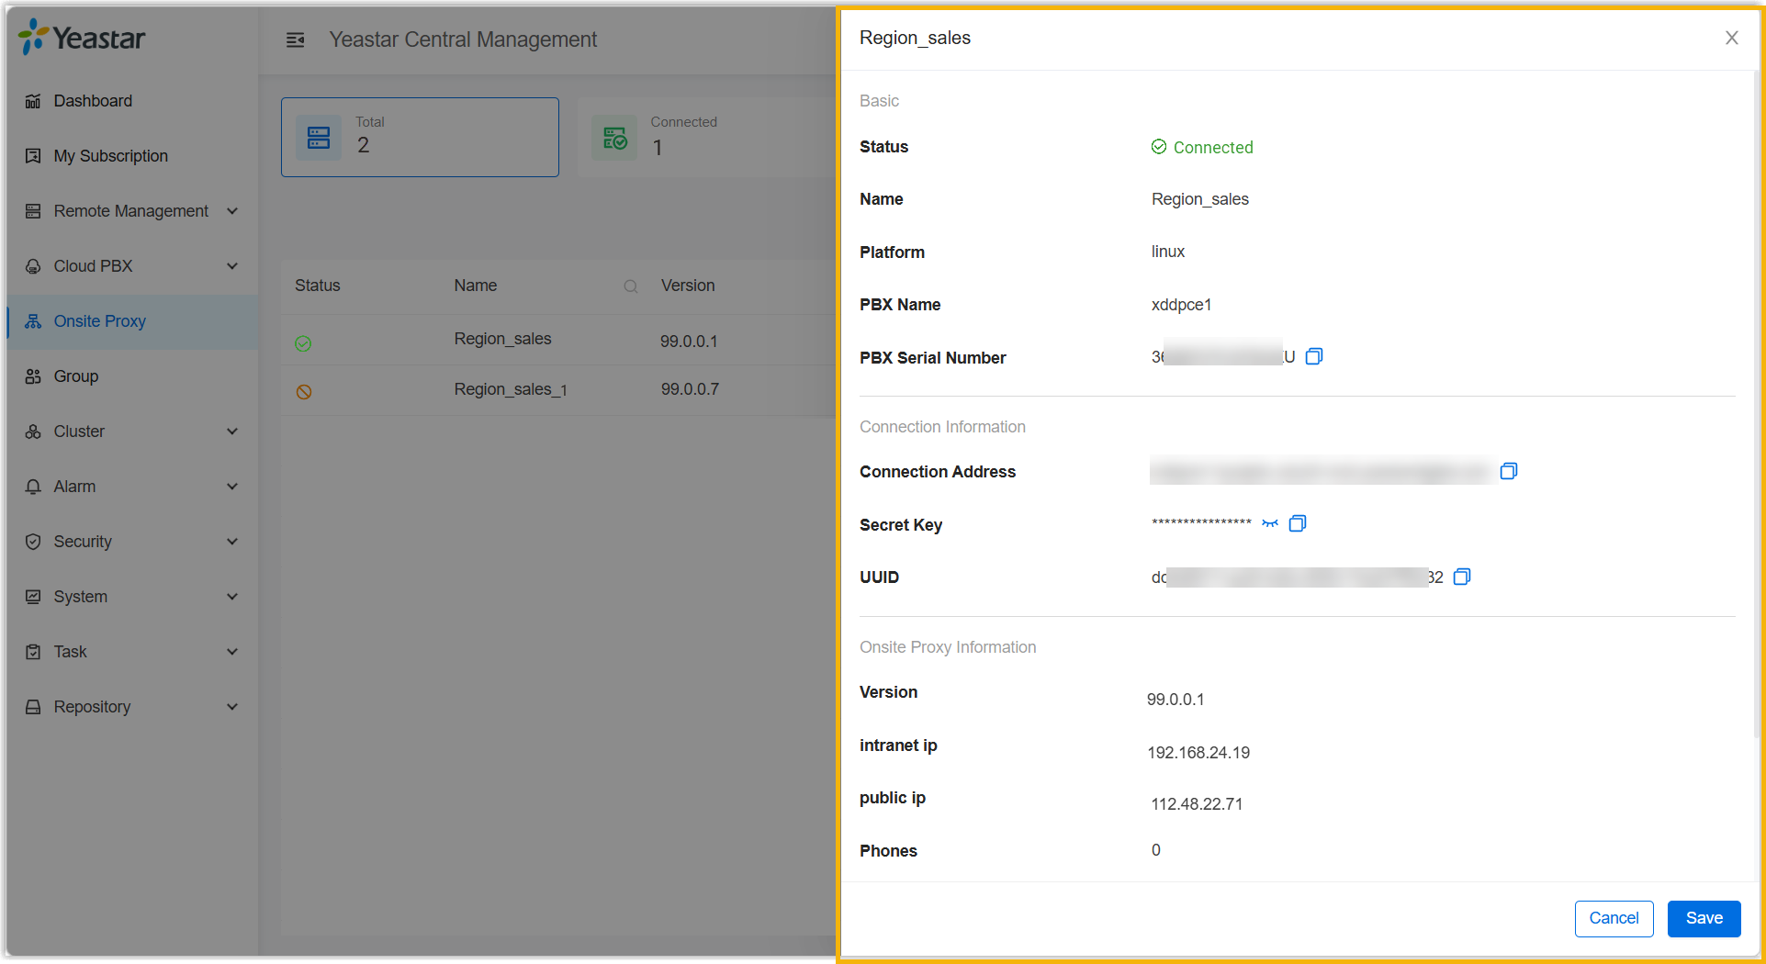Image resolution: width=1766 pixels, height=964 pixels.
Task: Collapse the sidebar with menu icon
Action: pos(295,39)
